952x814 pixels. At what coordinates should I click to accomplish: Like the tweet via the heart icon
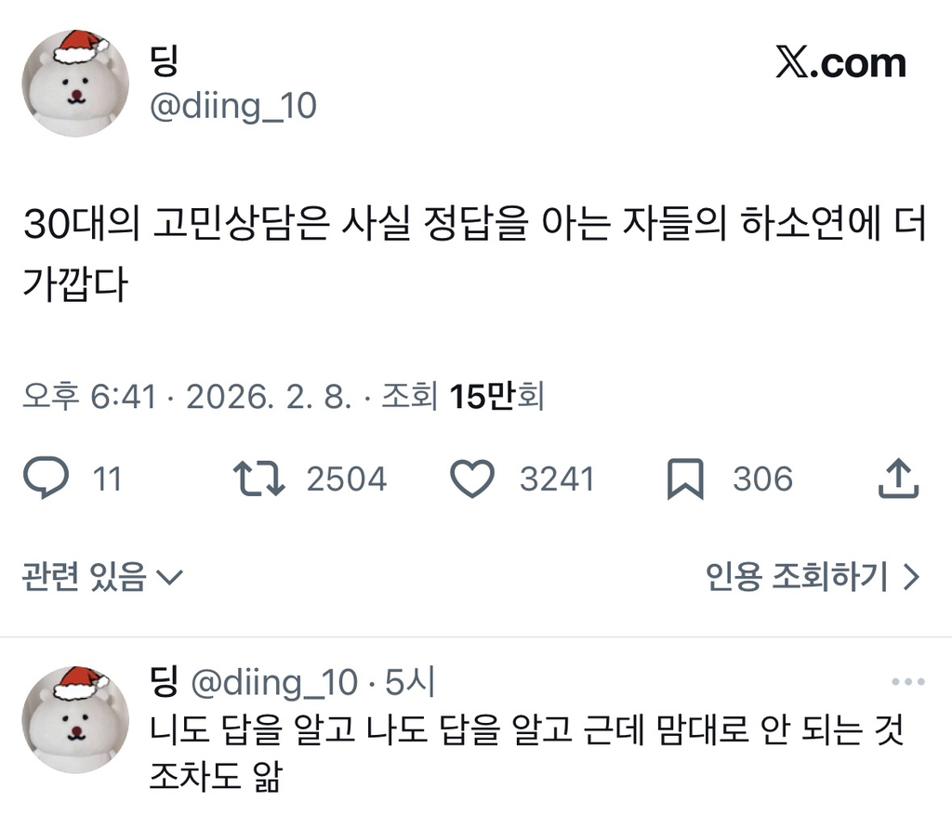[472, 479]
